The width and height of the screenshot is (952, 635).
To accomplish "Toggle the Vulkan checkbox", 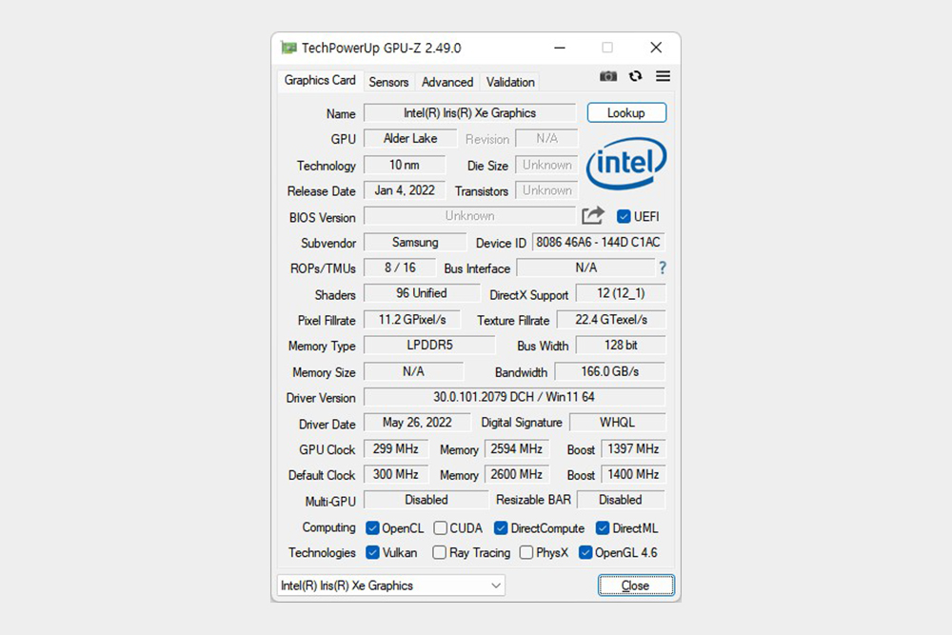I will click(373, 552).
